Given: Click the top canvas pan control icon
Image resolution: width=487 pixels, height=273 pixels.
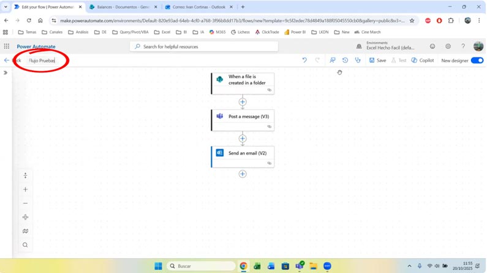Looking at the screenshot, I should pos(26,175).
